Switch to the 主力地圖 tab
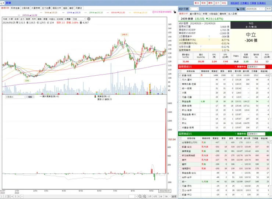The width and height of the screenshot is (272, 199). pyautogui.click(x=46, y=8)
